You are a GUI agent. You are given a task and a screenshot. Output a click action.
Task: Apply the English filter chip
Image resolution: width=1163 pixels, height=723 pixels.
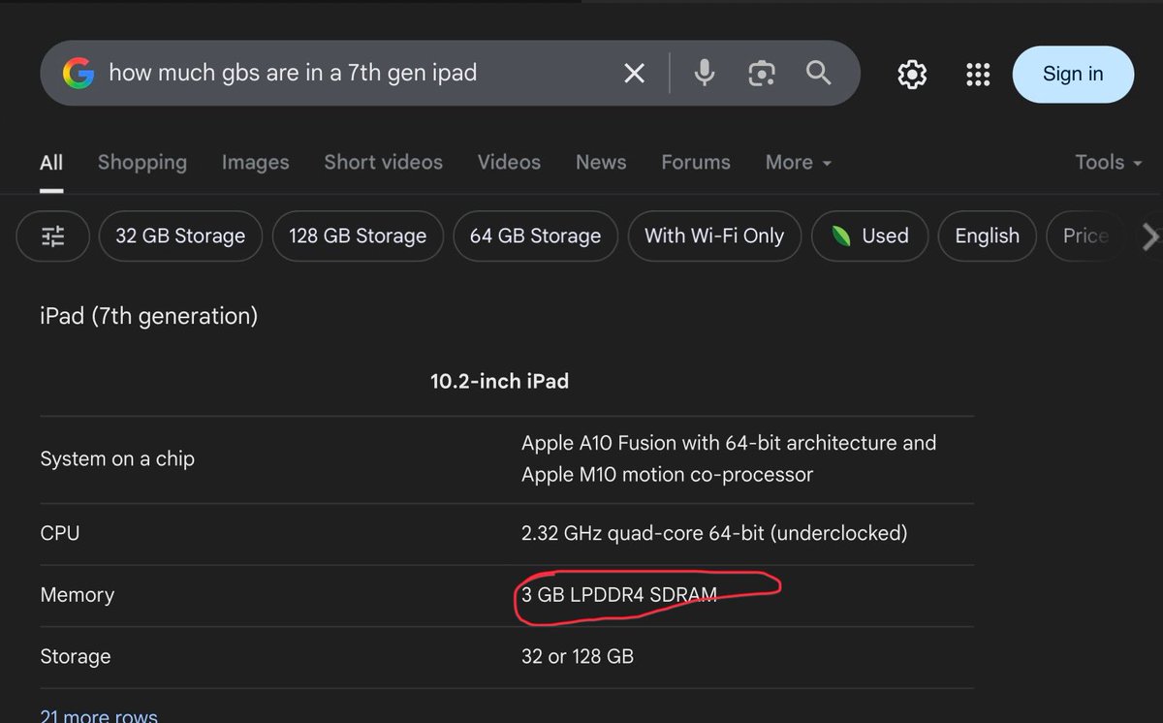pyautogui.click(x=987, y=236)
